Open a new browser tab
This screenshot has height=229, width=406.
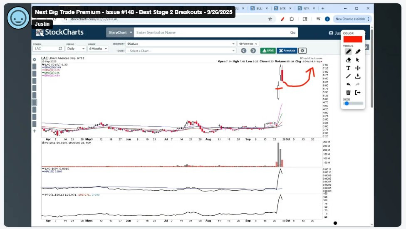(323, 8)
